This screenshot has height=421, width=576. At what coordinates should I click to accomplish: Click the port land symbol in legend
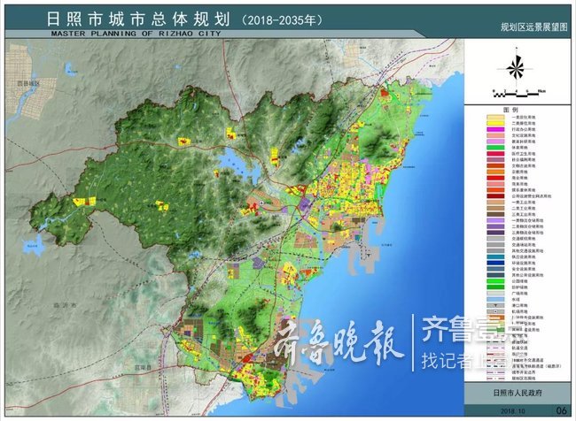click(494, 305)
